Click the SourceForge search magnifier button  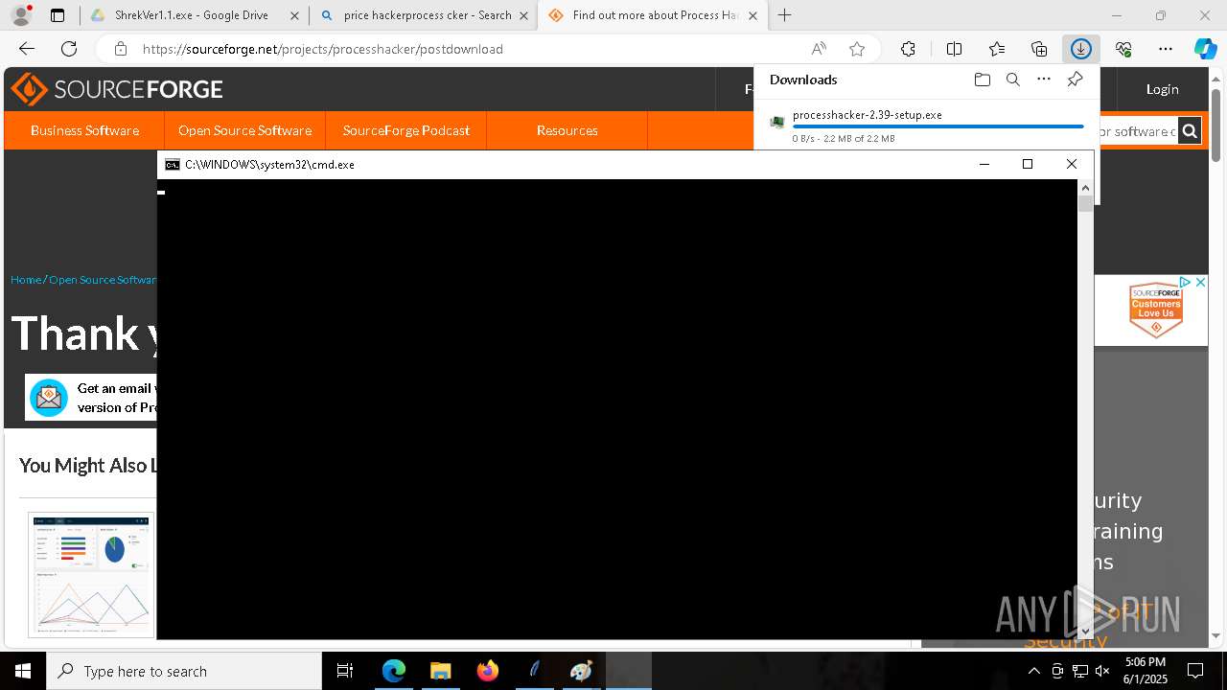(1190, 131)
